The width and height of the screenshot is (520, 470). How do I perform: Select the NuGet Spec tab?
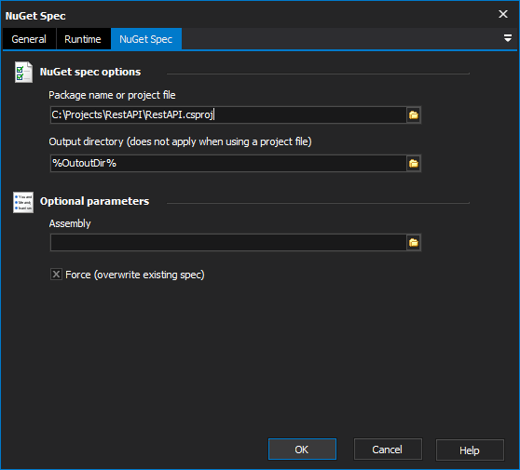(x=146, y=39)
